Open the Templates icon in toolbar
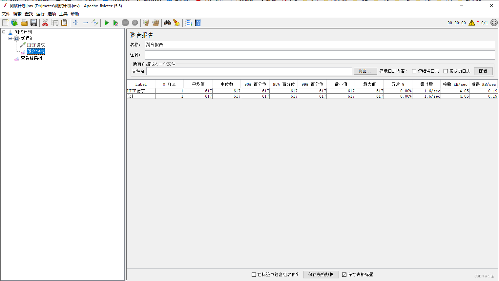Image resolution: width=499 pixels, height=281 pixels. click(14, 23)
